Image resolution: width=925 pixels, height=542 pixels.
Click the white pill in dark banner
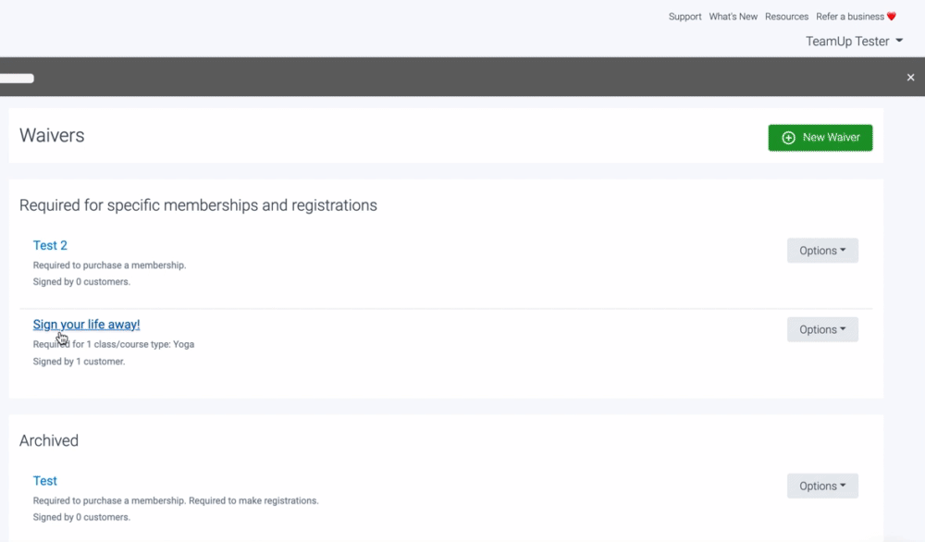17,79
